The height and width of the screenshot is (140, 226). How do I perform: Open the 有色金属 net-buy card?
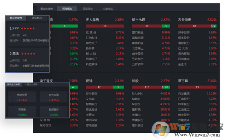coord(54,97)
